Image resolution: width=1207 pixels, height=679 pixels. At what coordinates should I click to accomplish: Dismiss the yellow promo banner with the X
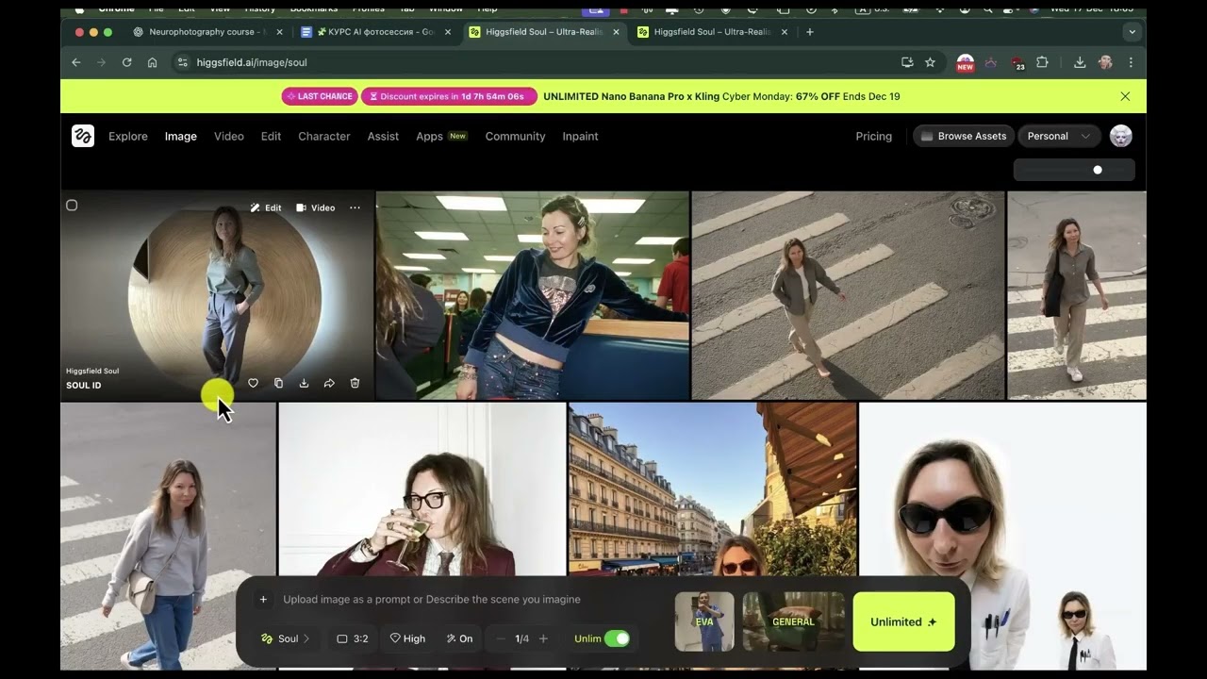1125,96
